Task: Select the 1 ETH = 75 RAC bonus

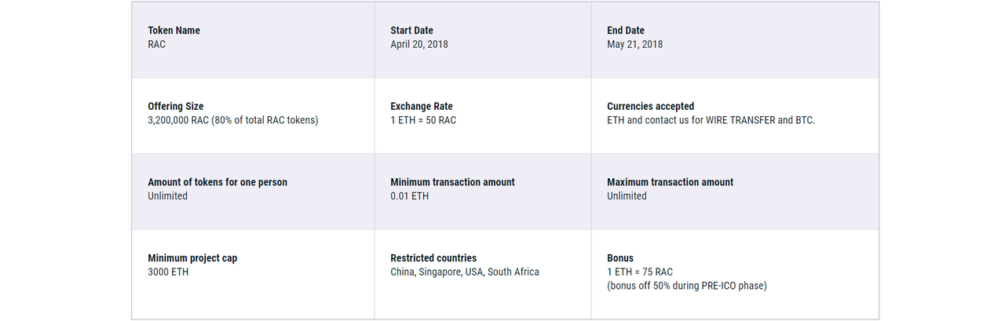Action: (x=640, y=272)
